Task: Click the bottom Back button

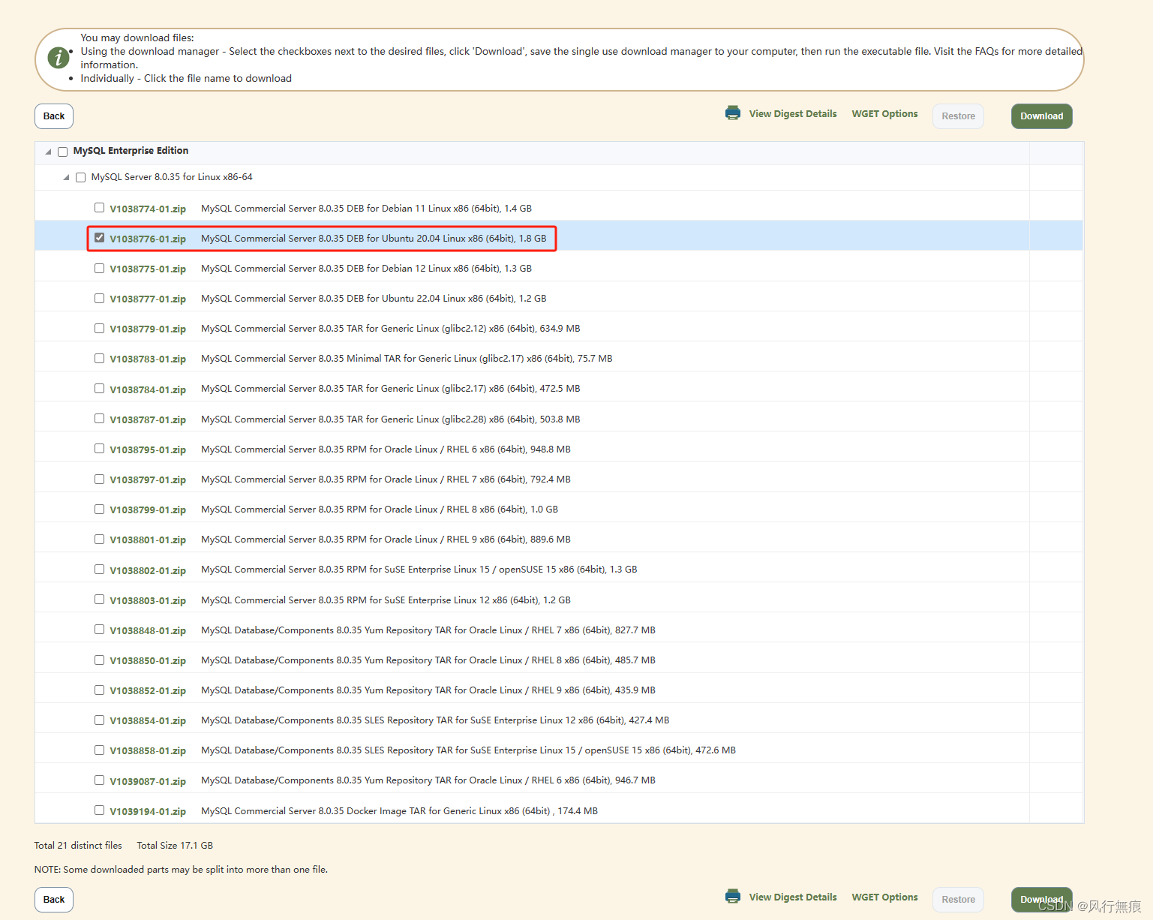Action: coord(54,900)
